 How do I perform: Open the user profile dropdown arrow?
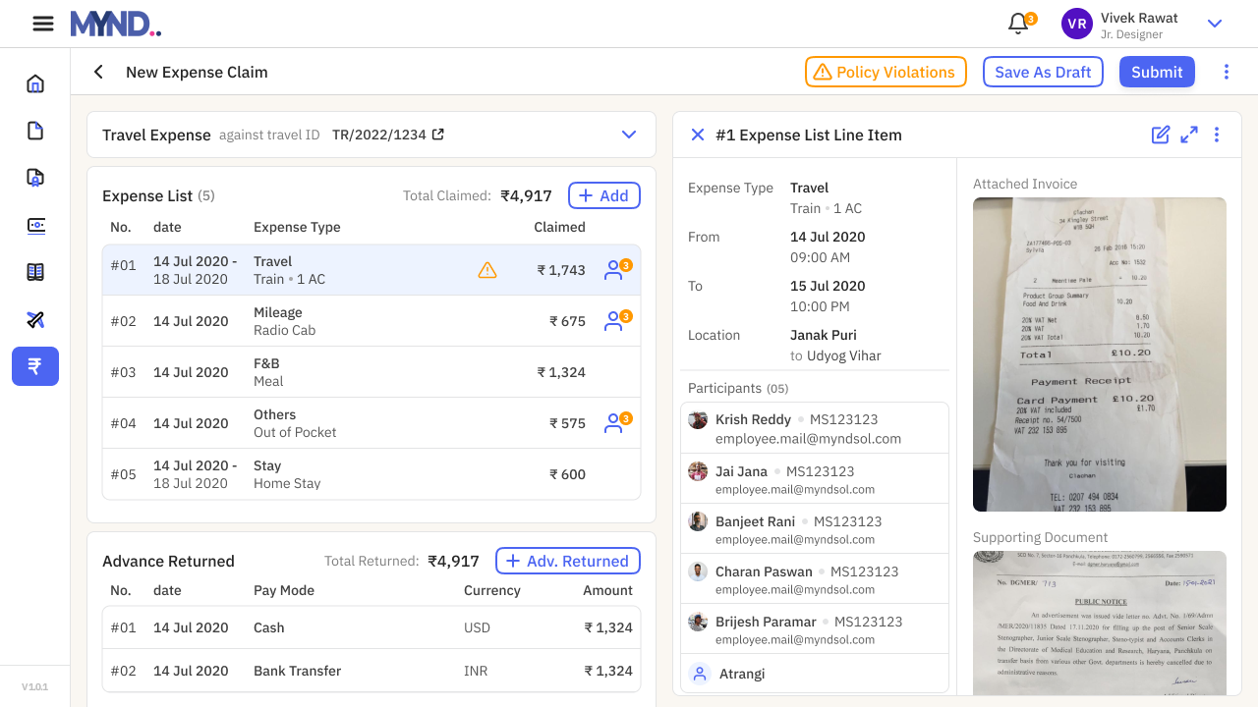click(x=1214, y=24)
